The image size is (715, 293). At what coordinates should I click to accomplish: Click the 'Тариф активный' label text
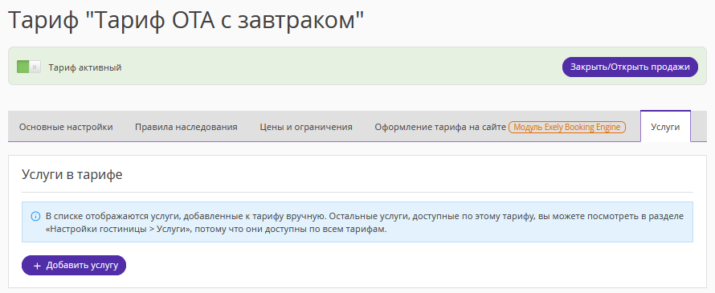pos(85,67)
